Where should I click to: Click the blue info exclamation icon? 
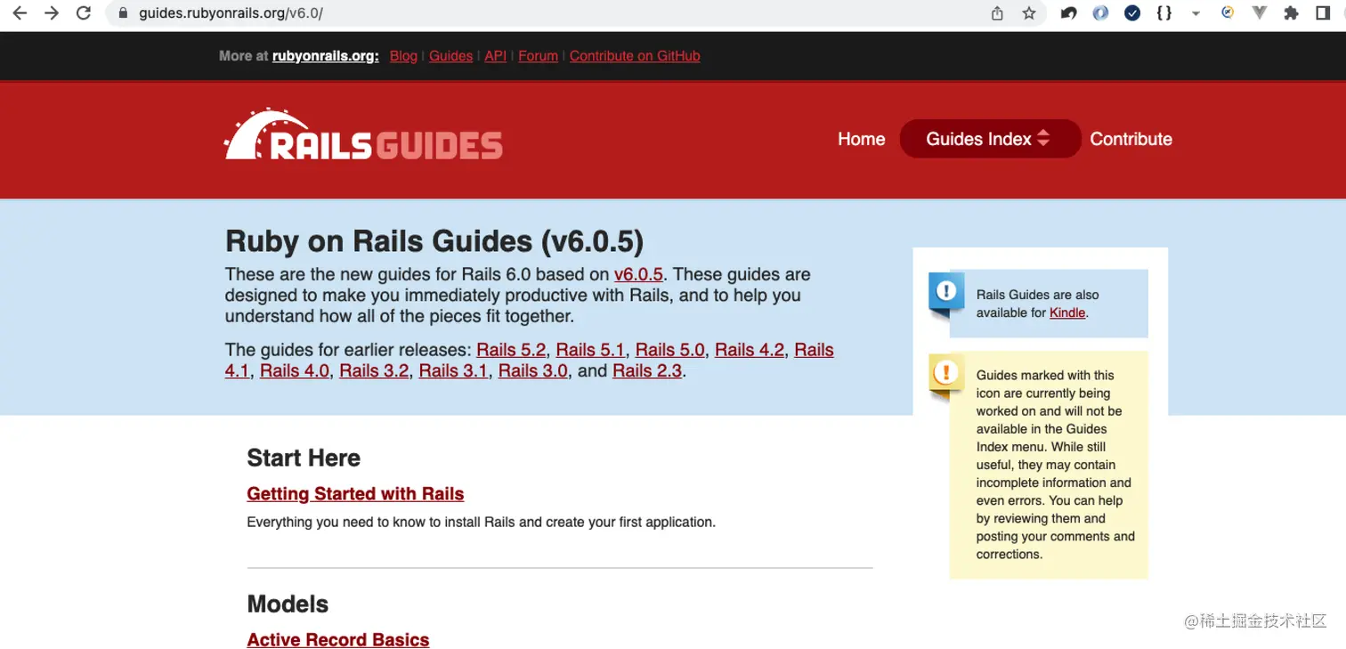pos(946,293)
